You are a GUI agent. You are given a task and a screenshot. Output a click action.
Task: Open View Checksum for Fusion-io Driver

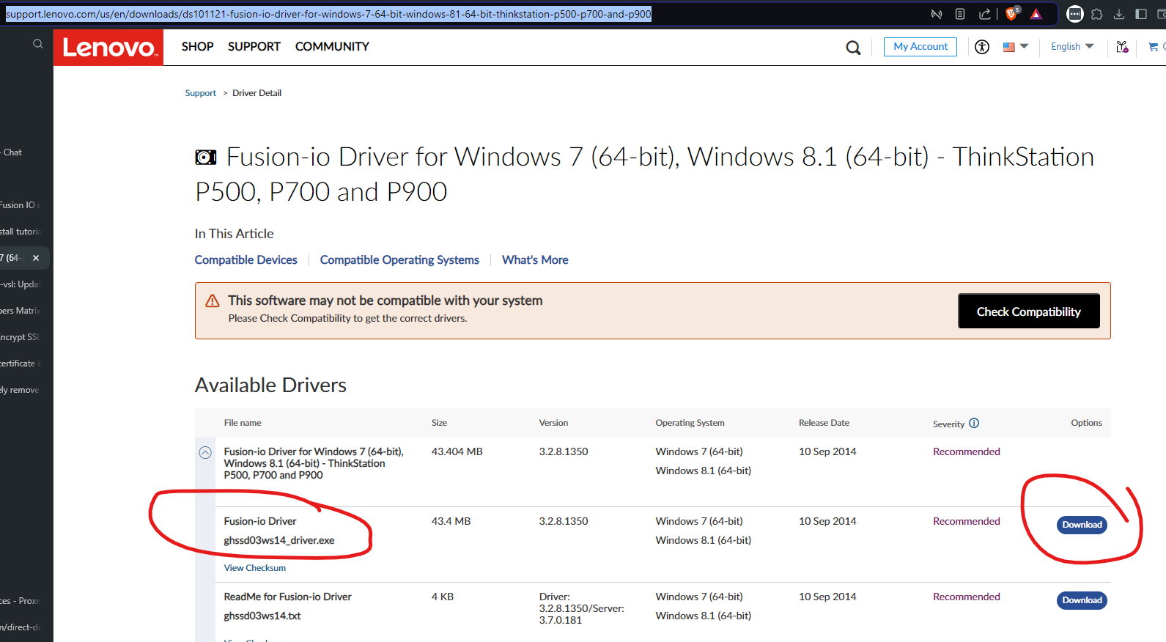pos(255,568)
